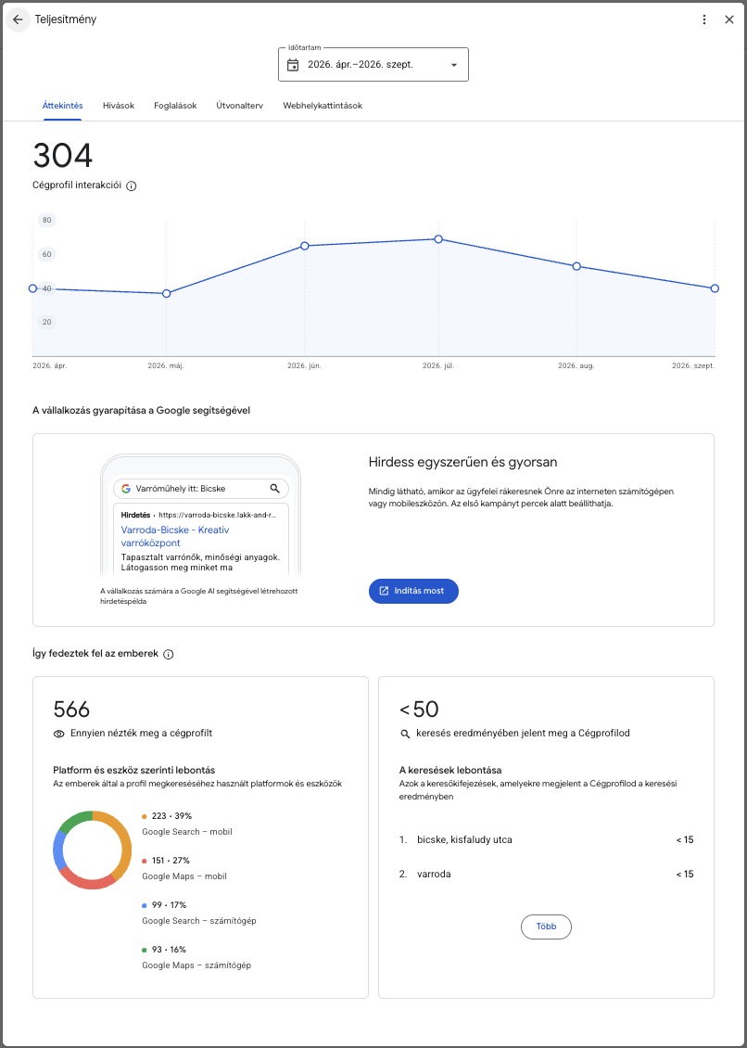The width and height of the screenshot is (747, 1048).
Task: Click the 566 profile views number
Action: click(x=71, y=709)
